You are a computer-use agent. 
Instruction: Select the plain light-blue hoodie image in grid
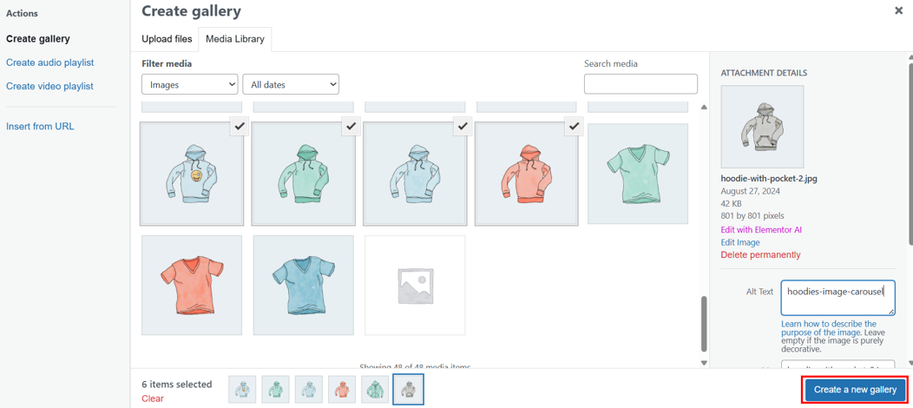pos(415,174)
